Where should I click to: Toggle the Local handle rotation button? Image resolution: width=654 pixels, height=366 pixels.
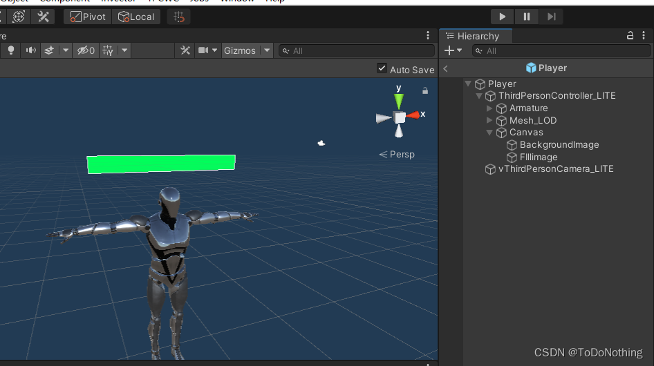(x=136, y=17)
